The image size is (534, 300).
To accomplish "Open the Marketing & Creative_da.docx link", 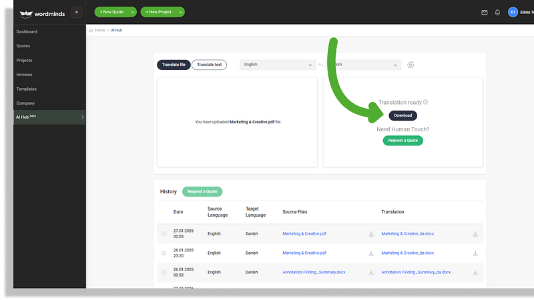I will coord(407,234).
